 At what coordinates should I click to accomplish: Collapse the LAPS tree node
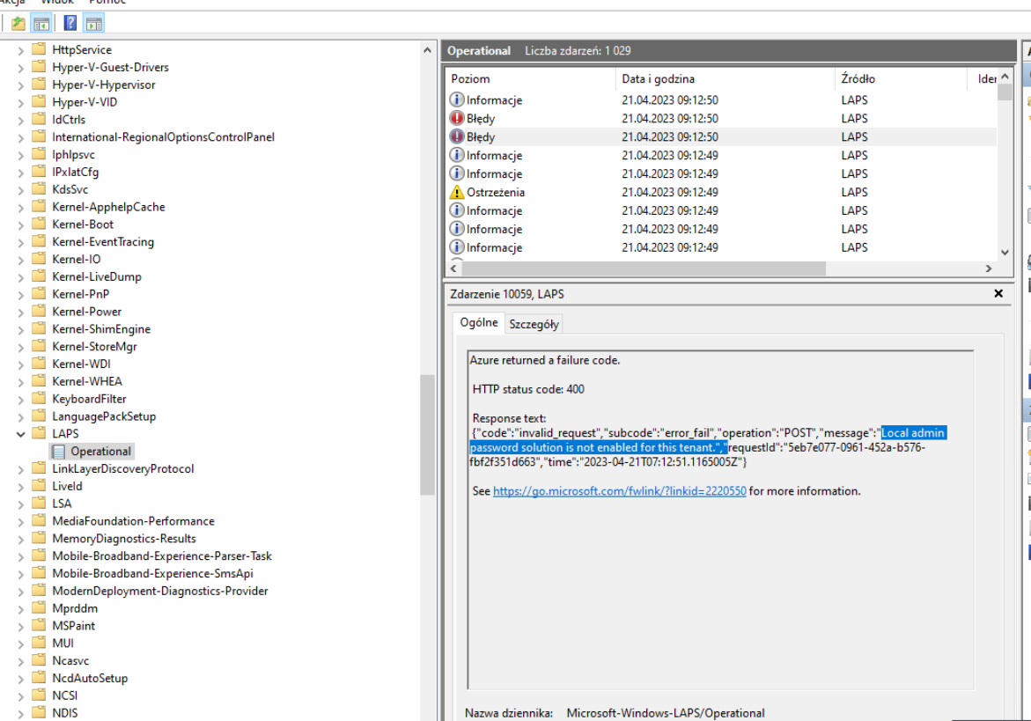20,433
